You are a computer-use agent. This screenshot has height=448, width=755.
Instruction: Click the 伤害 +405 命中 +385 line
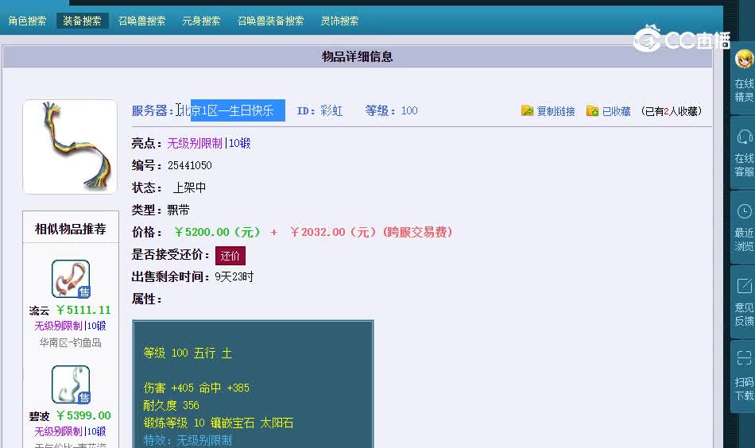coord(196,388)
